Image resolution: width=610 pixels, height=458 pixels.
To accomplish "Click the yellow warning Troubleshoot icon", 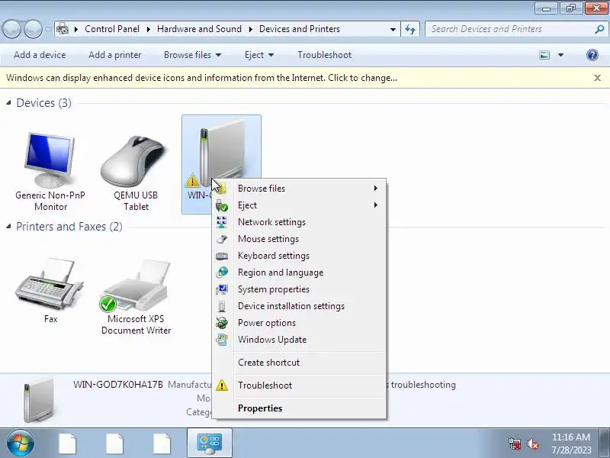I will coord(222,385).
